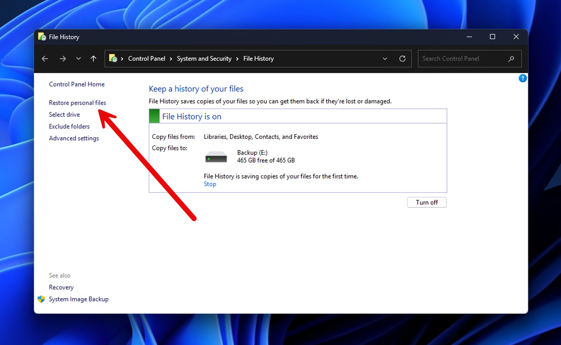This screenshot has height=345, width=561.
Task: Click the File History title bar icon
Action: pos(42,37)
